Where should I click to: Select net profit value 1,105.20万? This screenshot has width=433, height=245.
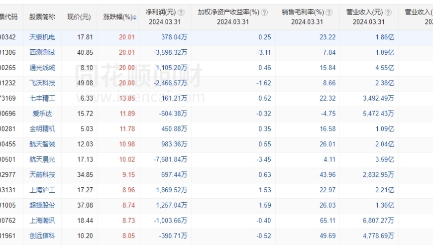coord(172,68)
